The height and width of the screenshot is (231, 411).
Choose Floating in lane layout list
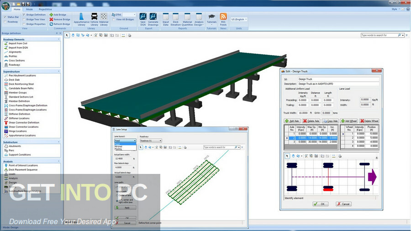click(x=125, y=149)
